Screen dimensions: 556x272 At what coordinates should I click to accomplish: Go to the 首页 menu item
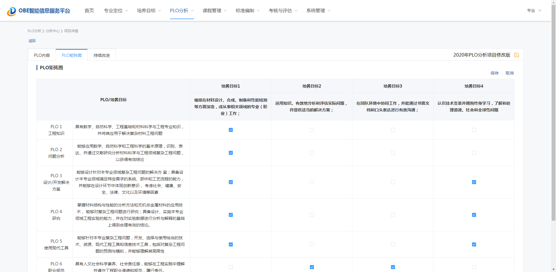point(89,11)
